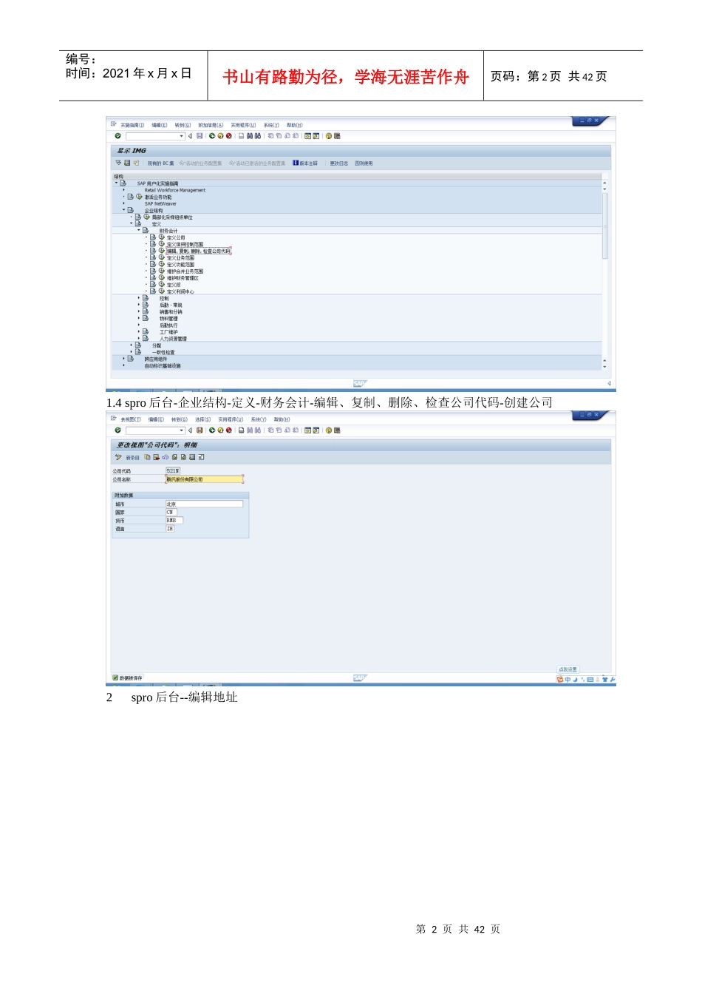The image size is (702, 994).
Task: Click the green Enter checkmark in IMG window
Action: [117, 136]
